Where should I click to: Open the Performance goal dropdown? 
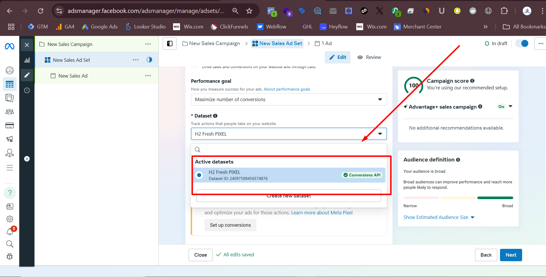pyautogui.click(x=289, y=99)
